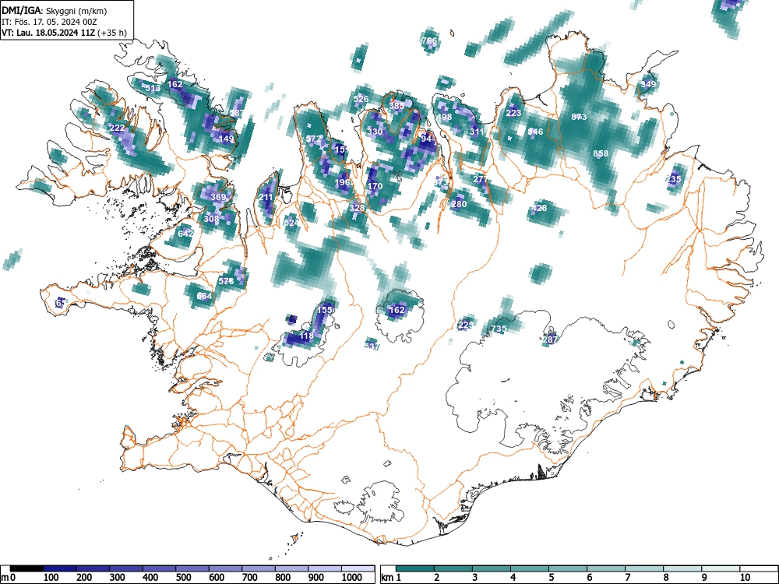Click the 349 visibility value
Screen dimensions: 779x584
[648, 84]
